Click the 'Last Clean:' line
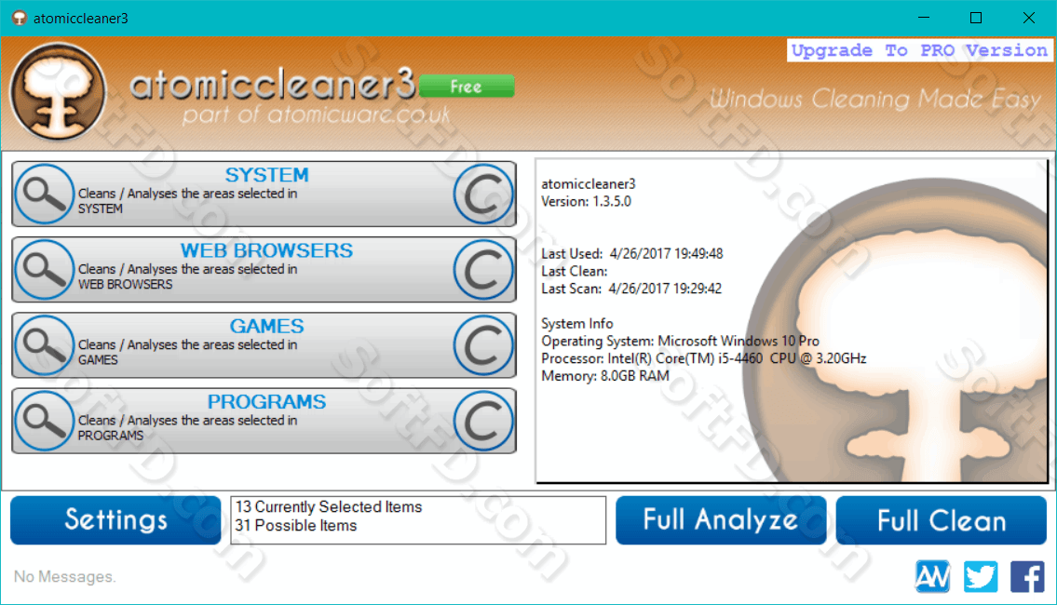Screen dimensions: 1057x605 575,272
